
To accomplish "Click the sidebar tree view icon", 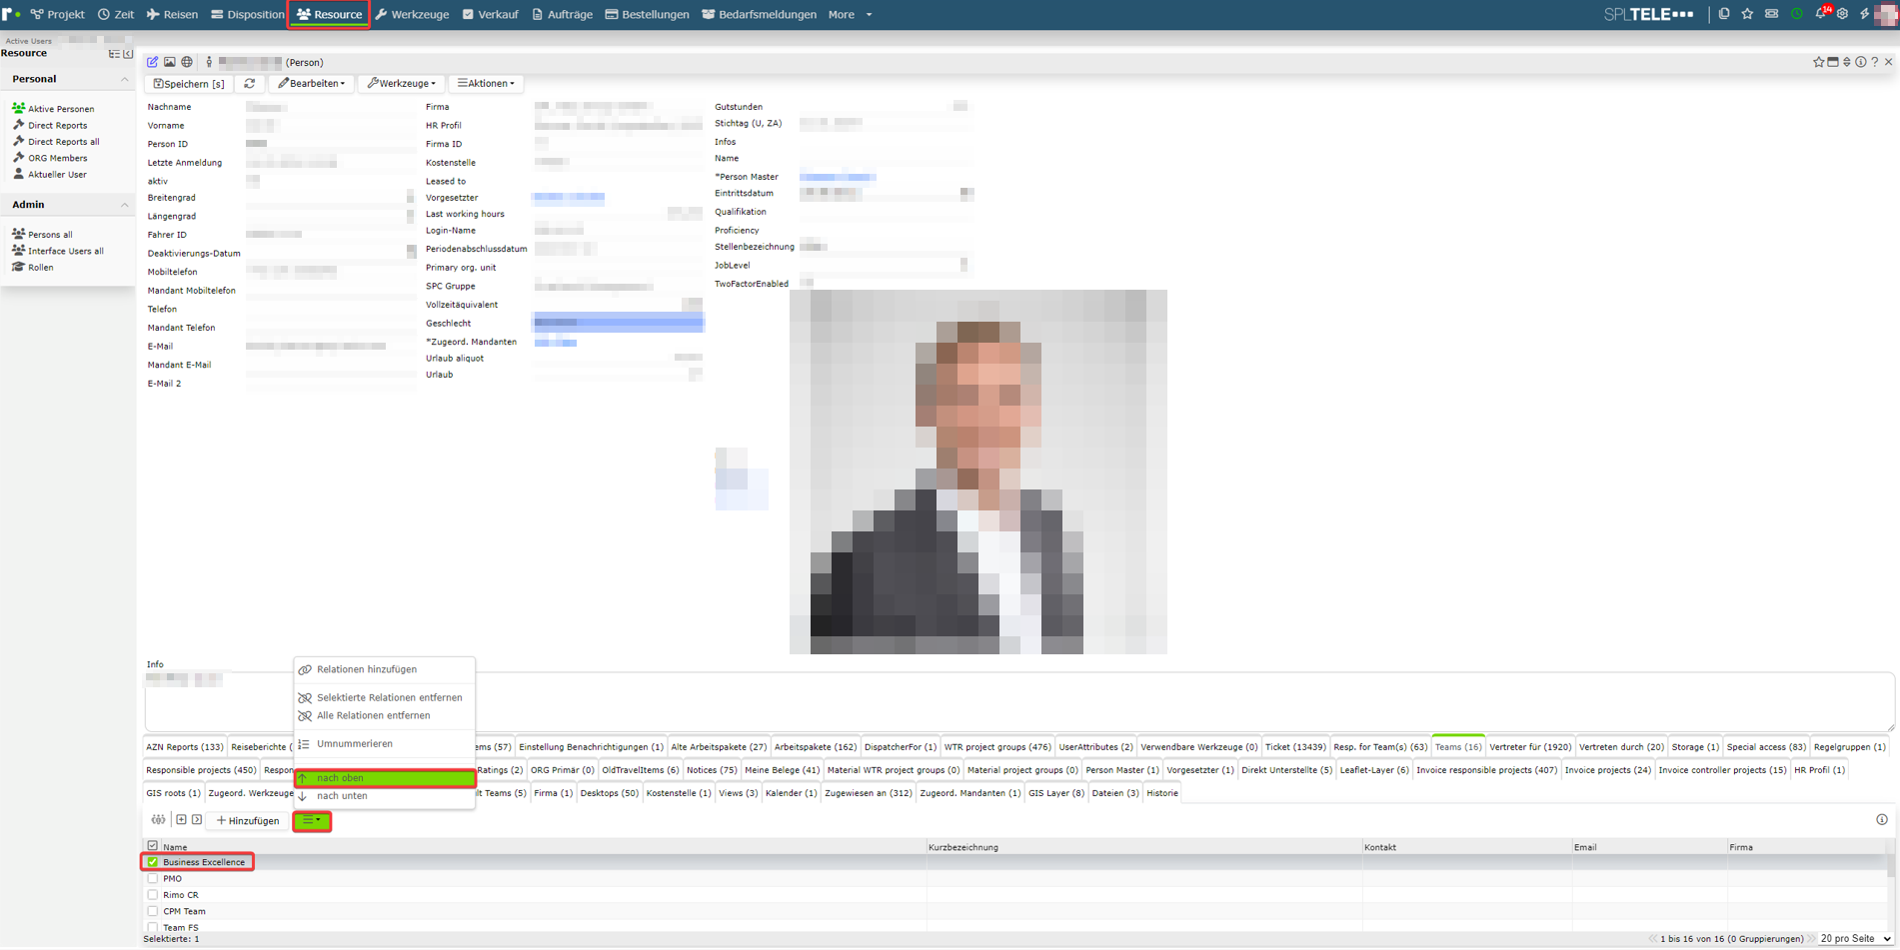I will click(114, 53).
